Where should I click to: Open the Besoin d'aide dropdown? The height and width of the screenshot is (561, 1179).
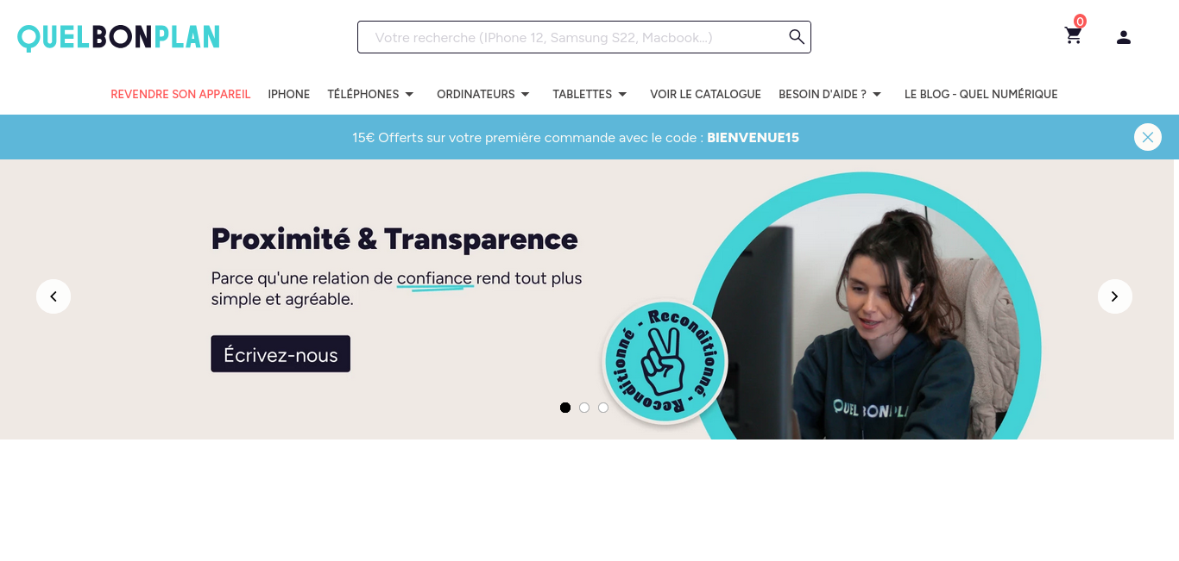[x=830, y=94]
